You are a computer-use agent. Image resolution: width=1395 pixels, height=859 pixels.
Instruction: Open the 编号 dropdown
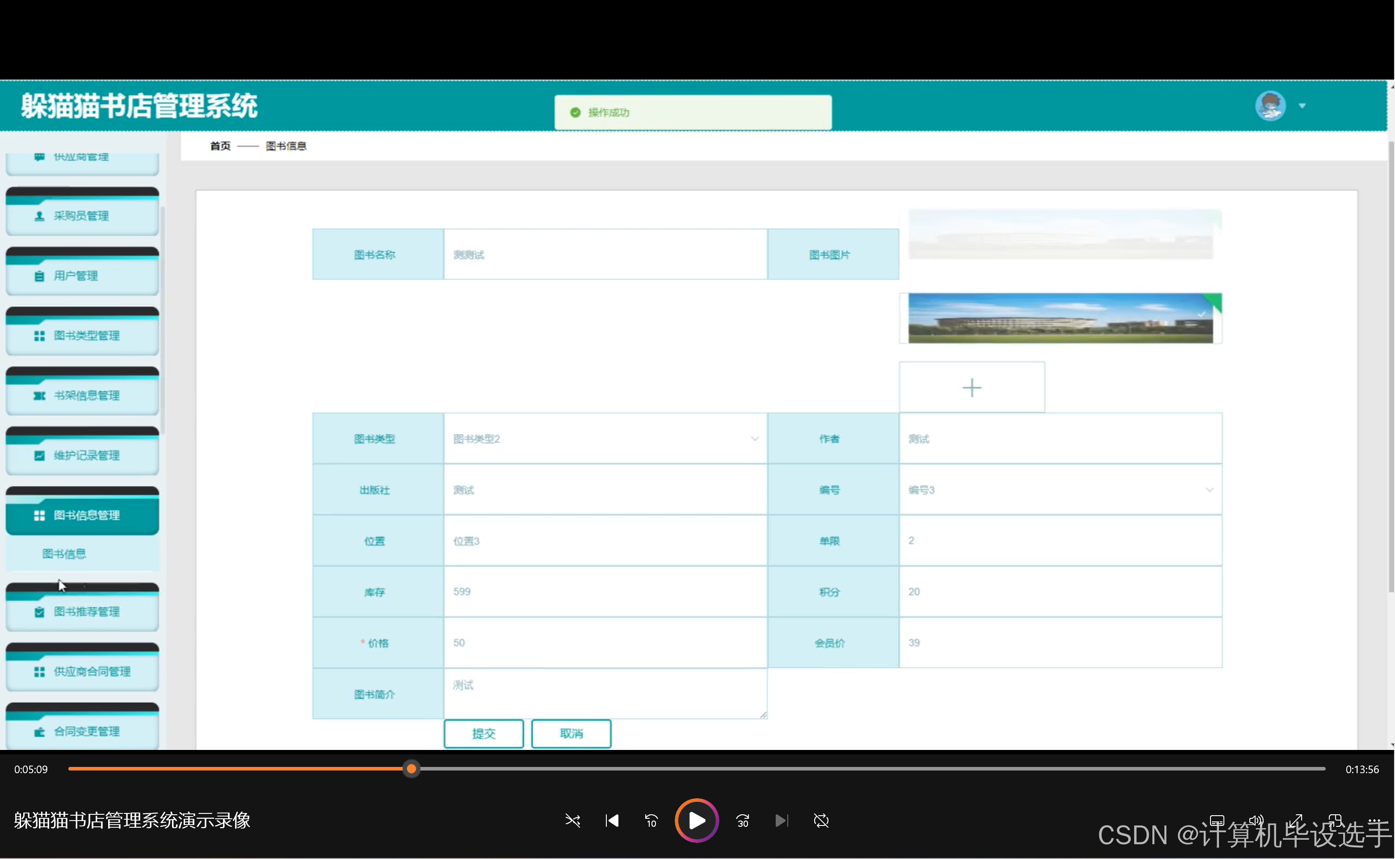coord(1060,490)
